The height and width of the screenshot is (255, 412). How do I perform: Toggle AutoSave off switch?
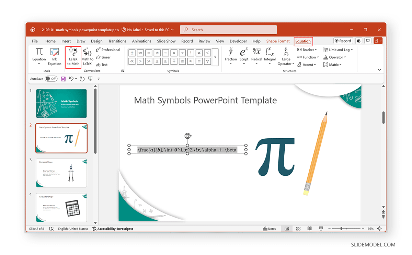click(x=51, y=79)
